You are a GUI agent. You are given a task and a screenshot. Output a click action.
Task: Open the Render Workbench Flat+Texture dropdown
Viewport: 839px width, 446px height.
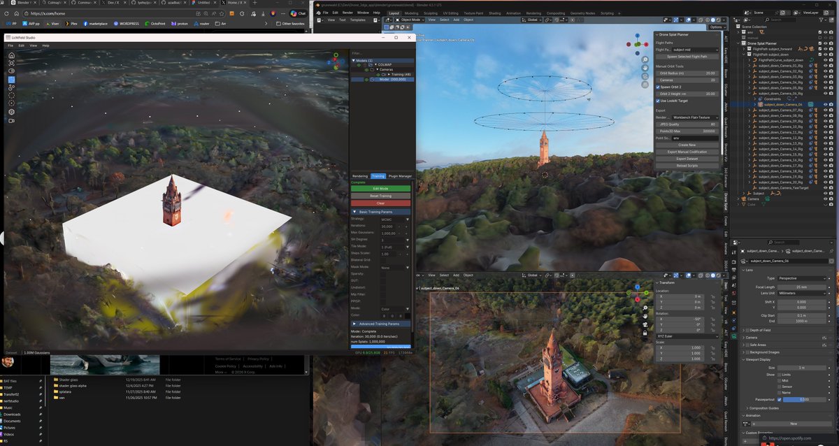694,117
